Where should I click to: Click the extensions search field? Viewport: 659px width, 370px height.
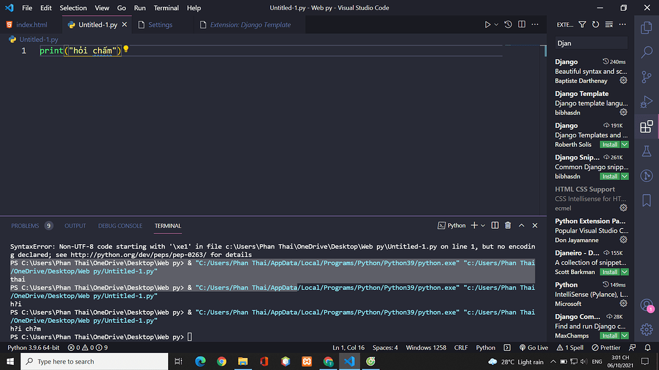tap(591, 43)
